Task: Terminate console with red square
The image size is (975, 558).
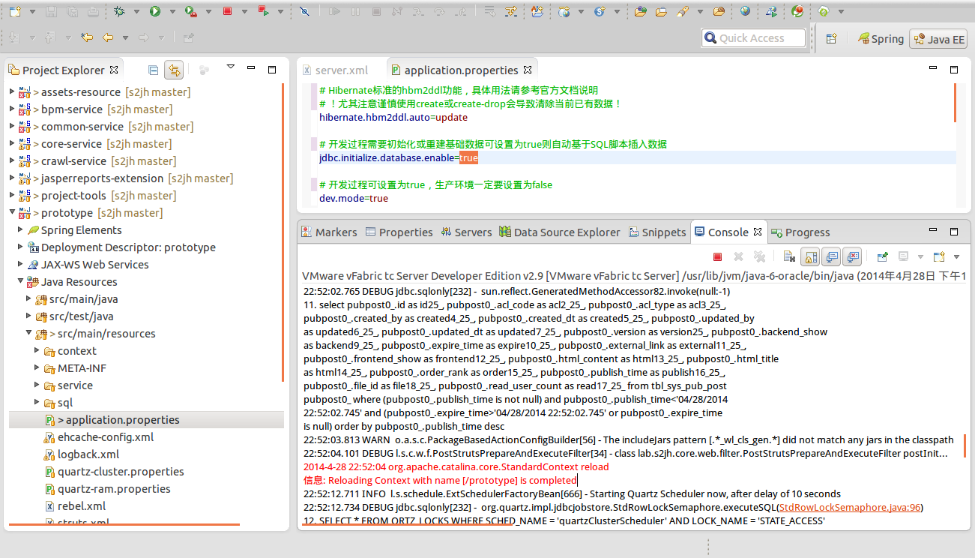Action: (x=717, y=256)
